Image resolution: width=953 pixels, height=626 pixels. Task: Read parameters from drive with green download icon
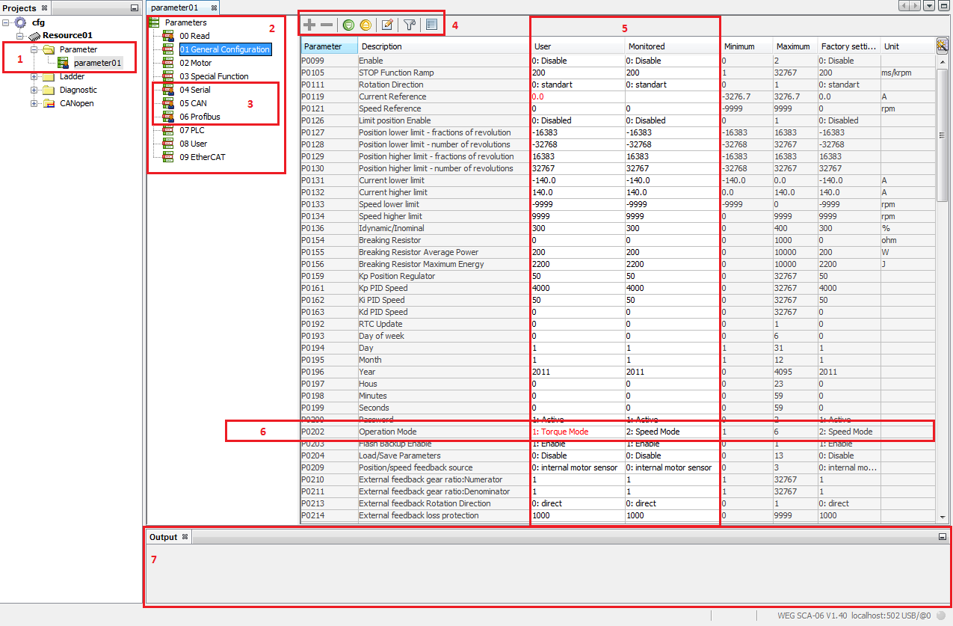pos(348,24)
